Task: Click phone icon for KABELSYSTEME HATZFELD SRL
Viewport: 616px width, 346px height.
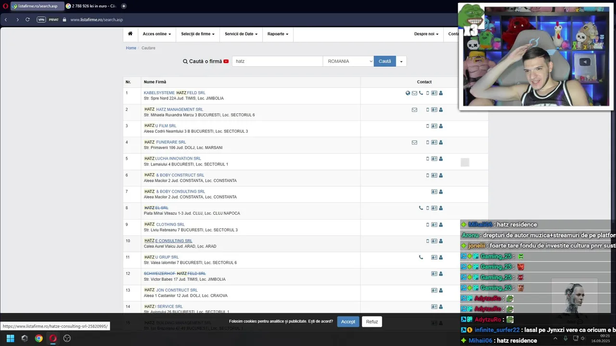Action: 421,93
